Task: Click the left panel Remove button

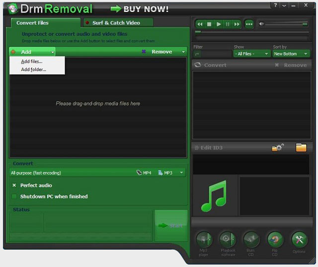Action: [161, 52]
